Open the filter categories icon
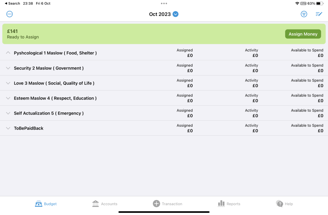Image resolution: width=328 pixels, height=215 pixels. click(x=304, y=14)
